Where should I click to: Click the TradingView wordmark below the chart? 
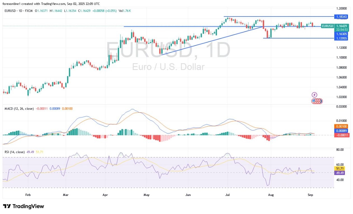(x=28, y=206)
